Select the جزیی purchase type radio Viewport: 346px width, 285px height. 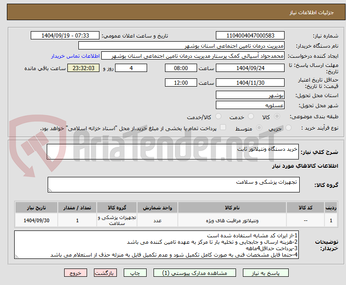pos(288,128)
